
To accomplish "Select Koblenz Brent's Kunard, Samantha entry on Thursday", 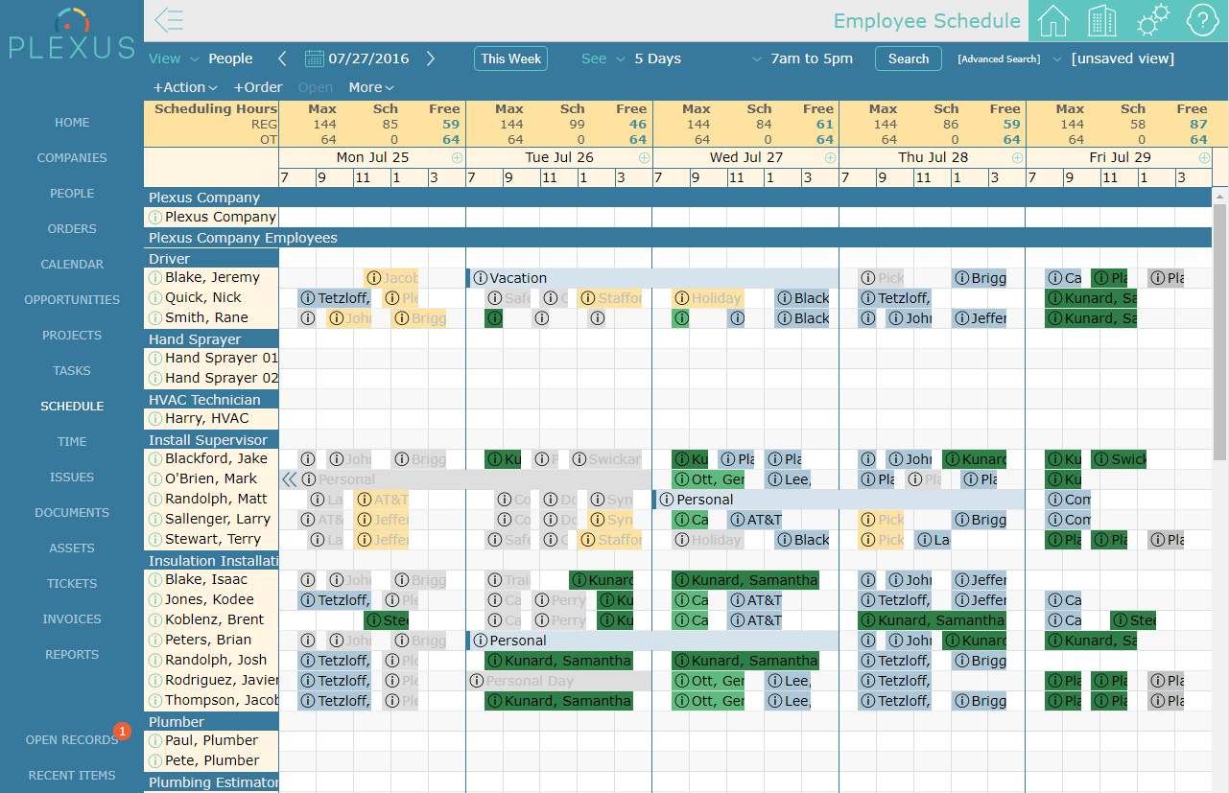I will 933,620.
